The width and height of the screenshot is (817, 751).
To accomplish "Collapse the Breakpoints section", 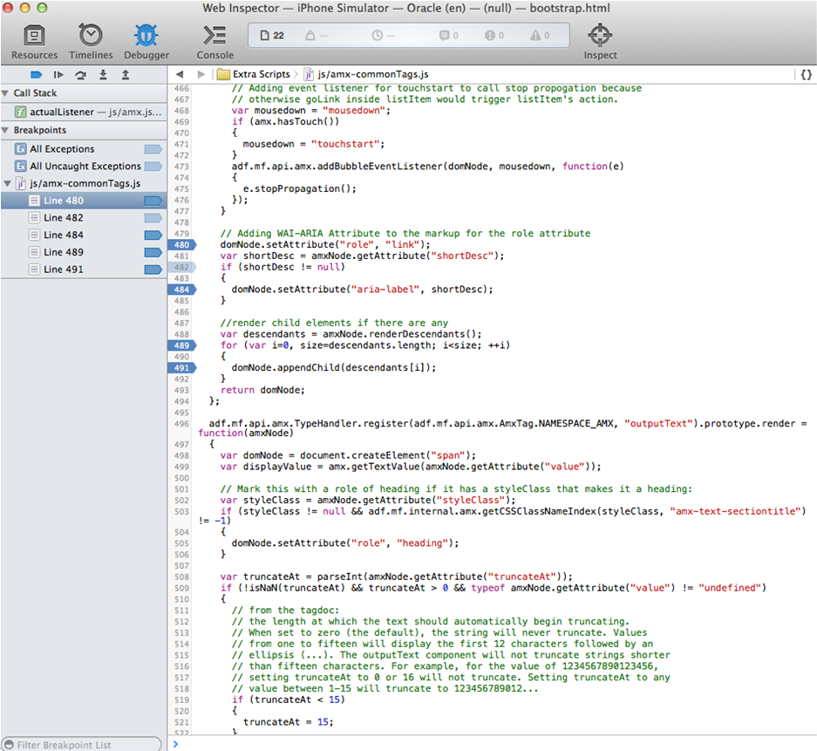I will [6, 130].
